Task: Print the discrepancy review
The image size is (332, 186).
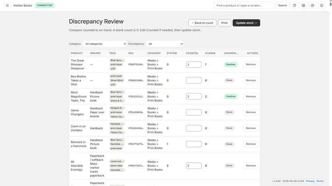Action: point(225,23)
